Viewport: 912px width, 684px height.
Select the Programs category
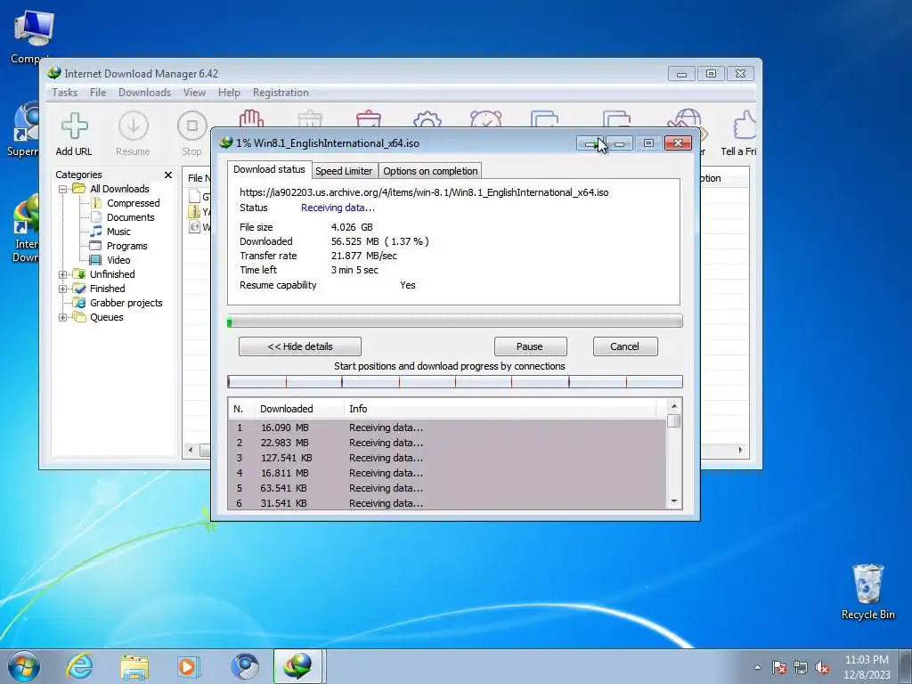pyautogui.click(x=126, y=246)
